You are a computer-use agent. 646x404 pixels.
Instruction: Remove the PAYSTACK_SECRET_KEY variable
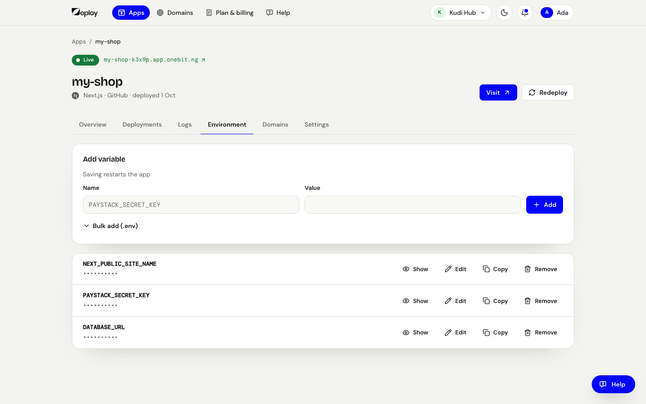tap(541, 301)
